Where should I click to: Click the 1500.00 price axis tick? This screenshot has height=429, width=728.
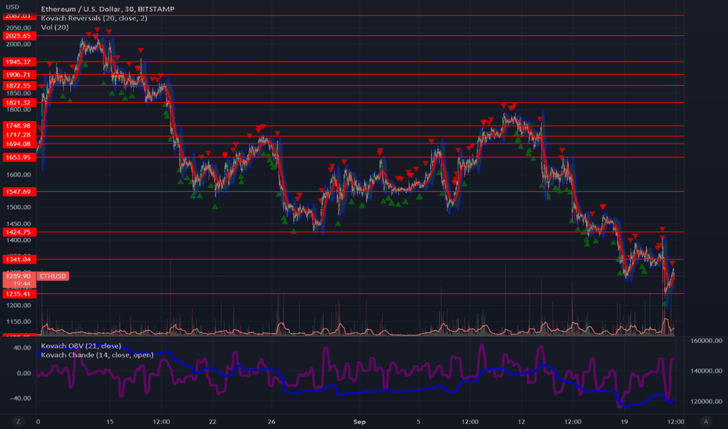[x=19, y=207]
